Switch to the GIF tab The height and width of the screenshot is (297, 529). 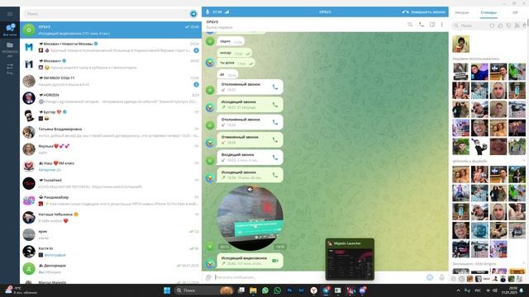[515, 12]
